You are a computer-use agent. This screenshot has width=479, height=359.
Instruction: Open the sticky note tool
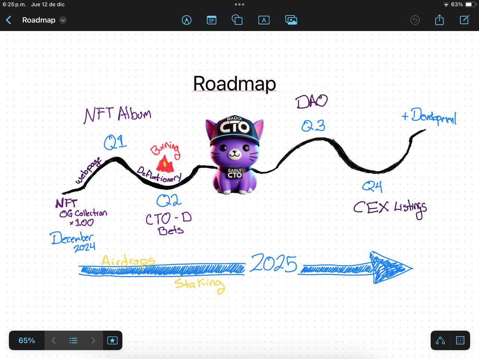(211, 20)
